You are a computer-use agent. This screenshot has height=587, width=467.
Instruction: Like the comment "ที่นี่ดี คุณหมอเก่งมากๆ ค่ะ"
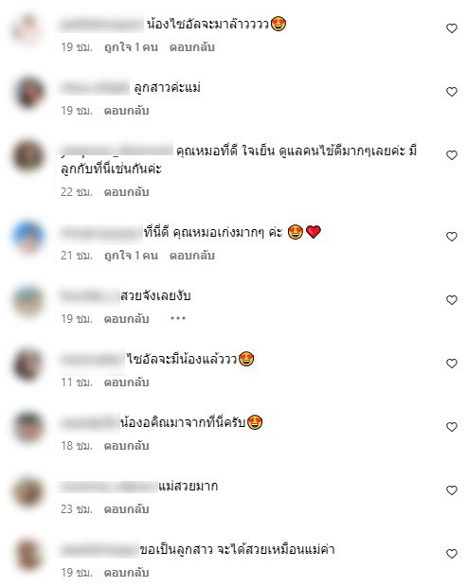point(452,237)
